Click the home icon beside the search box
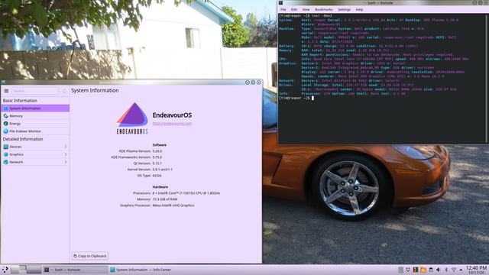 click(64, 91)
